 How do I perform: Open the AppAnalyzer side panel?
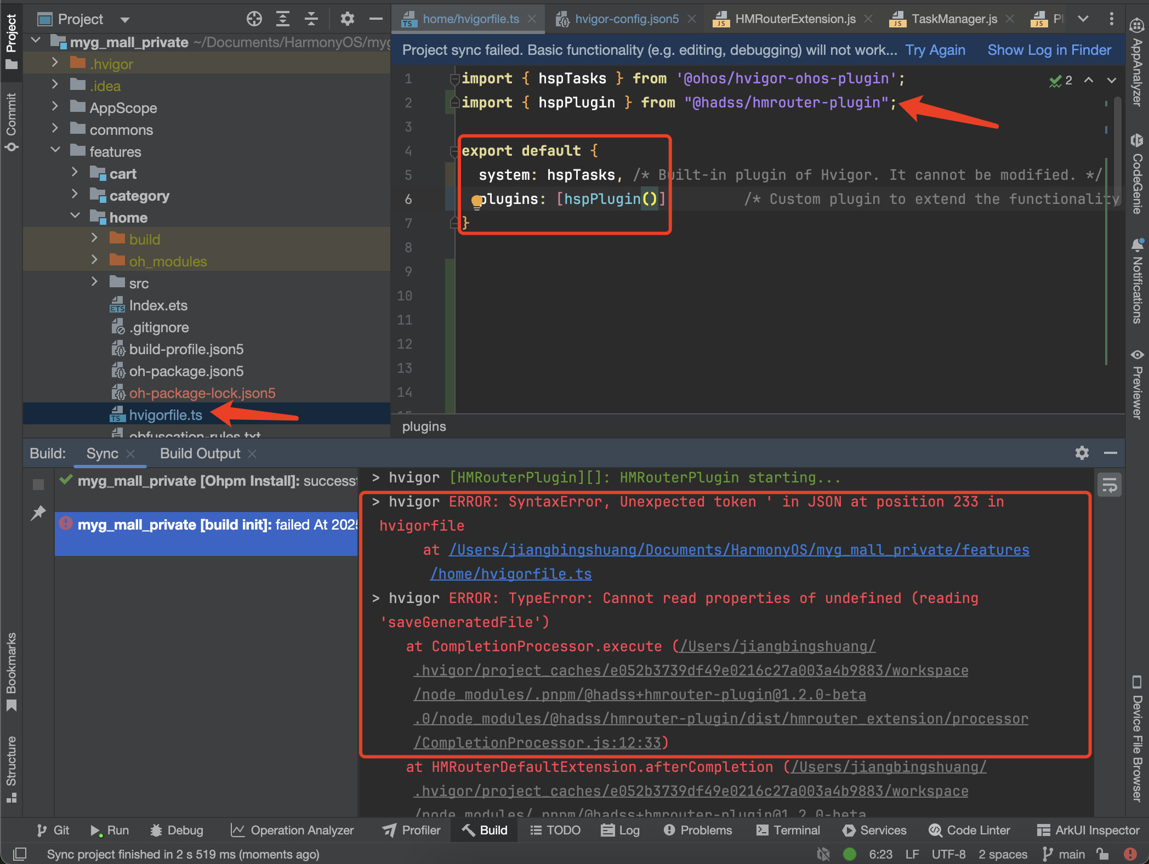(x=1136, y=62)
